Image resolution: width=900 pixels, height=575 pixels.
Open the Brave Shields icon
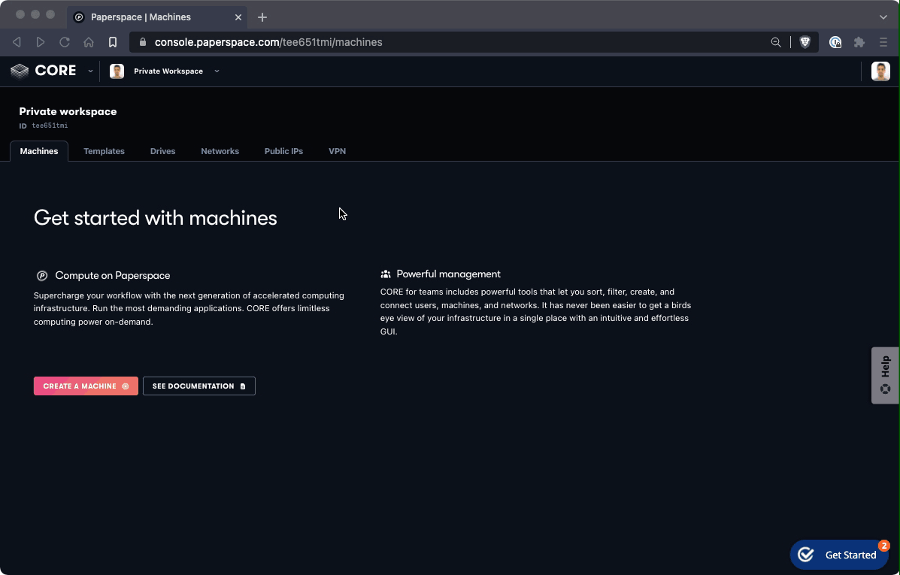(805, 42)
